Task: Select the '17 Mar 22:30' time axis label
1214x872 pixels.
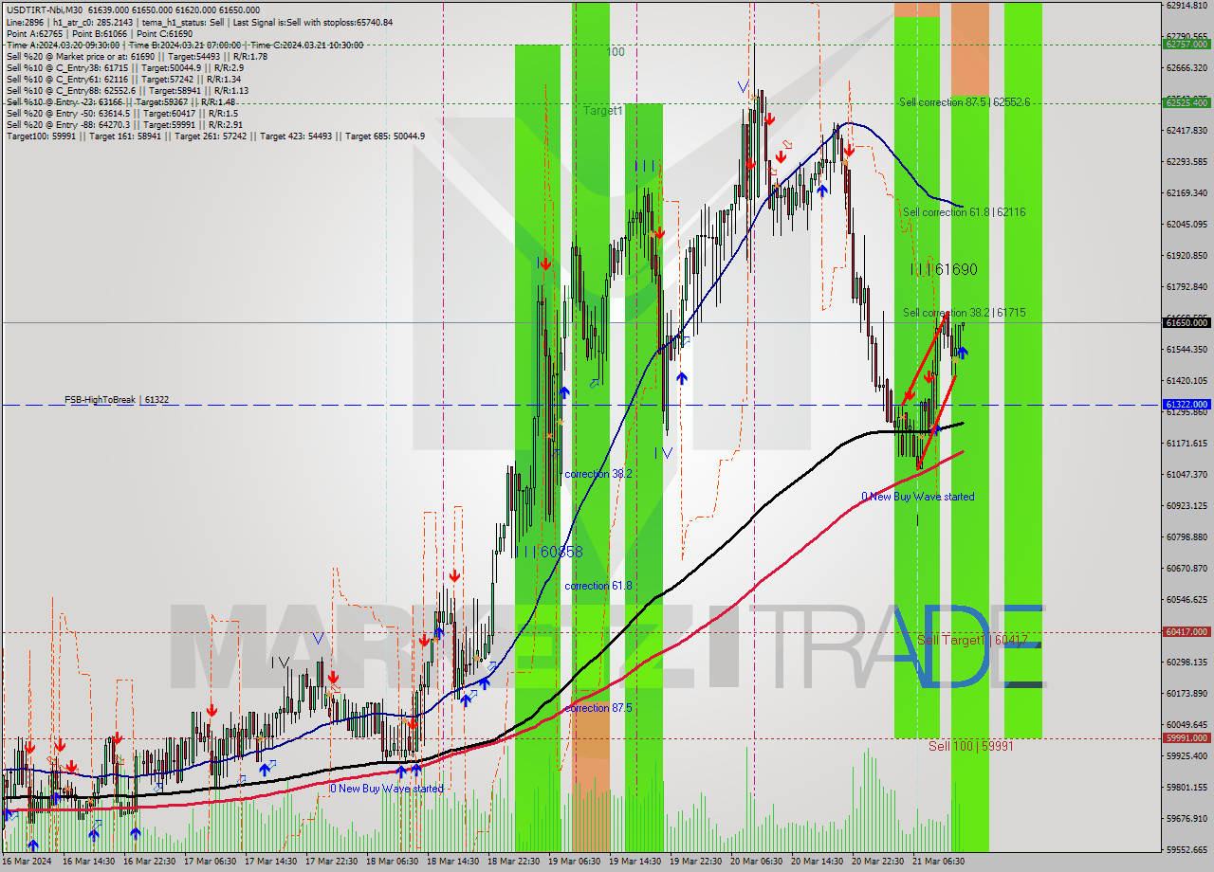Action: tap(333, 862)
